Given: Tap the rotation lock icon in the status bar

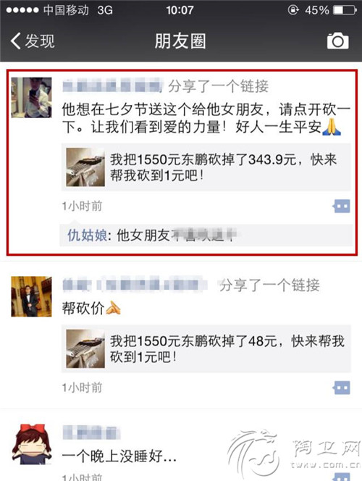Looking at the screenshot, I should point(293,10).
